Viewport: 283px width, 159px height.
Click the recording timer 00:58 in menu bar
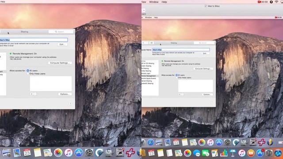[x=263, y=2]
